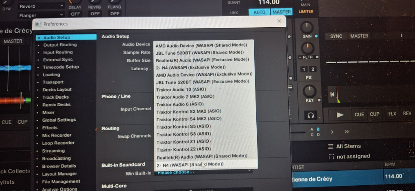Screen dimensions: 415x191
Task: Toggle the LIMITER on the main output
Action: click(x=306, y=12)
